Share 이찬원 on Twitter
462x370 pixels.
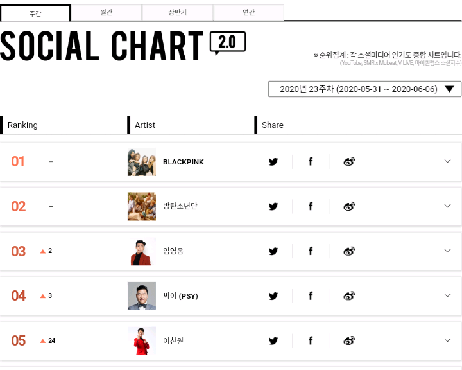coord(273,340)
